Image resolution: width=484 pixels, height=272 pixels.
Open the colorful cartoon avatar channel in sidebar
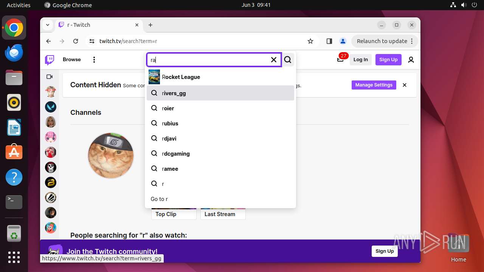(51, 227)
